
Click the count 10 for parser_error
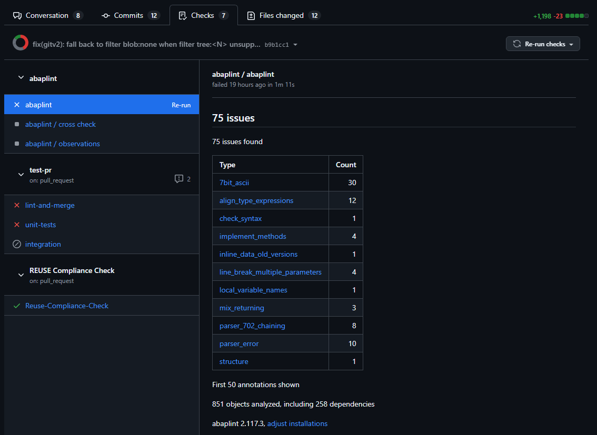tap(352, 343)
